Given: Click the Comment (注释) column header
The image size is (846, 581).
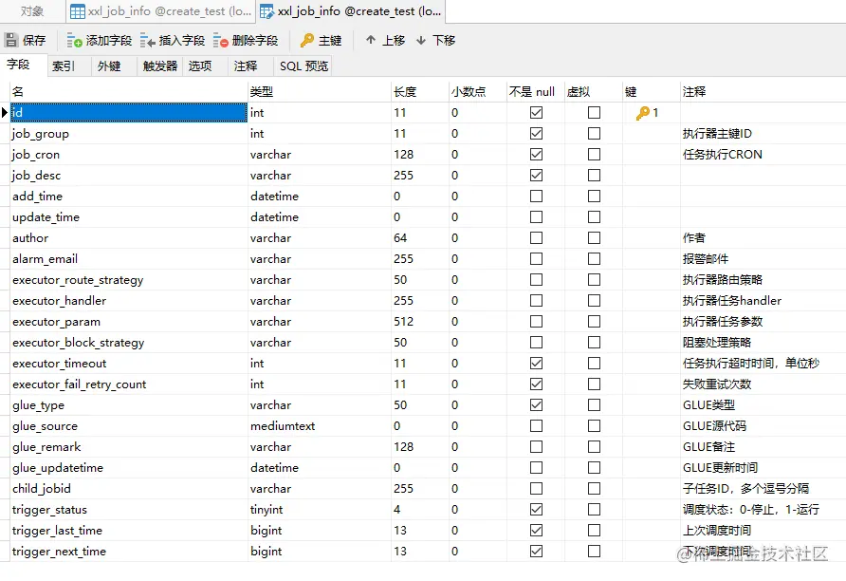Looking at the screenshot, I should 763,92.
